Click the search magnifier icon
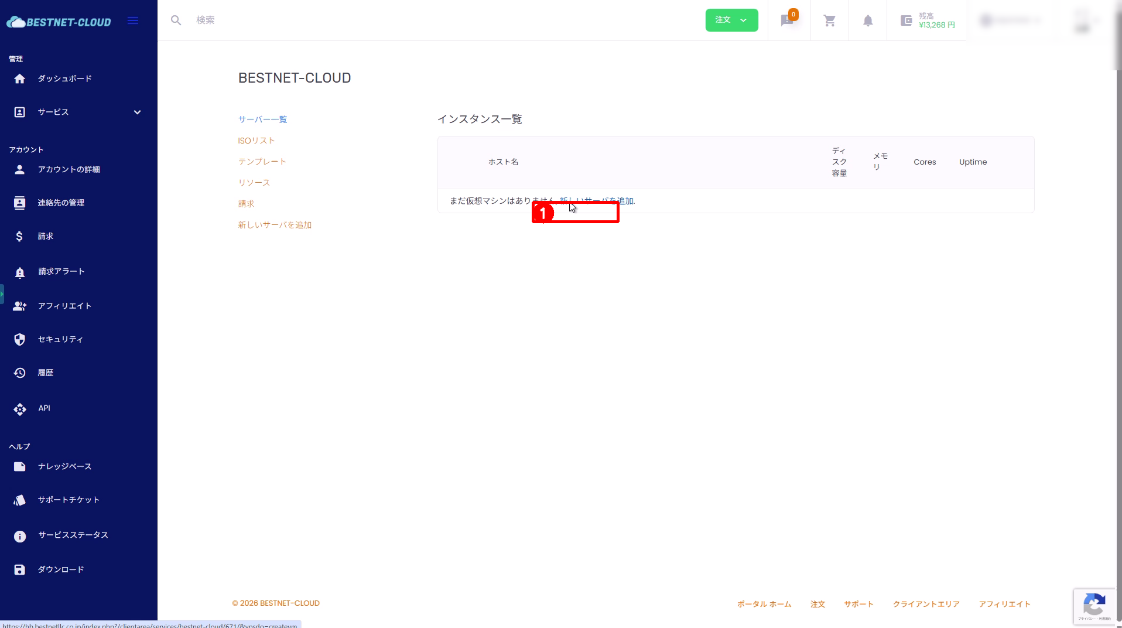 click(176, 21)
